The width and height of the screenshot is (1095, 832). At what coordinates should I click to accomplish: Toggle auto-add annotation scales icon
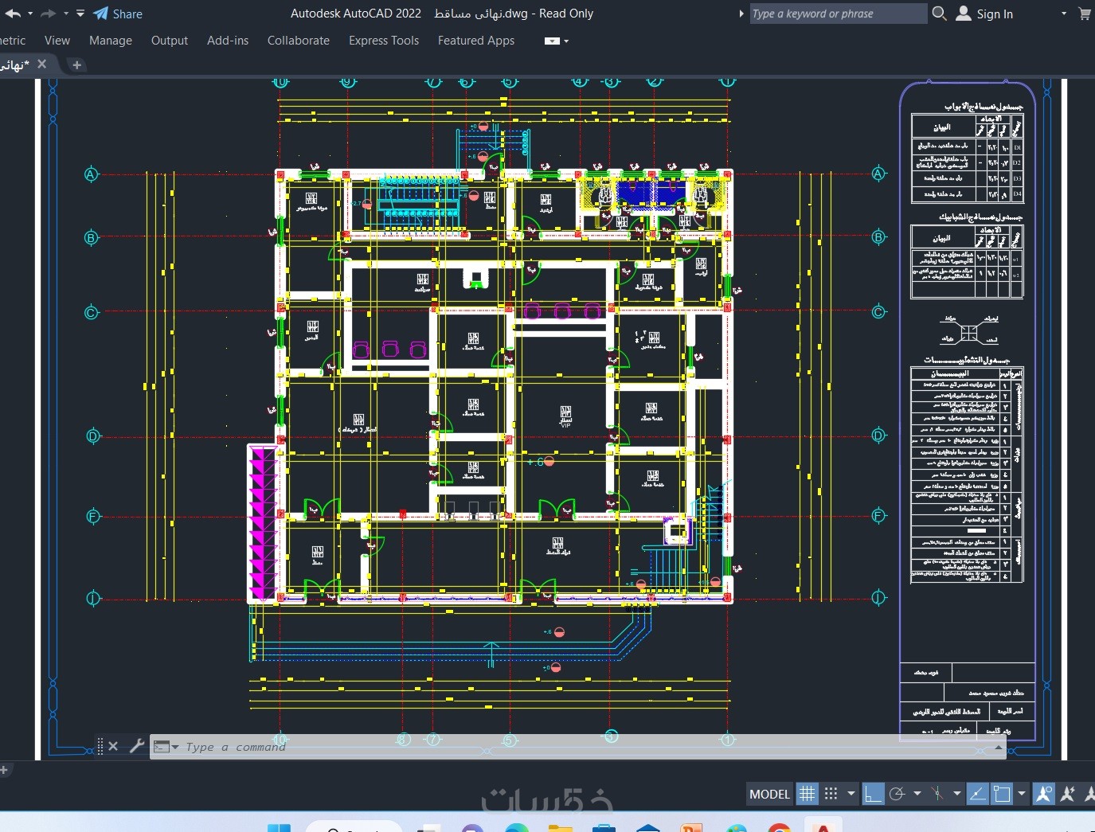coord(1068,794)
